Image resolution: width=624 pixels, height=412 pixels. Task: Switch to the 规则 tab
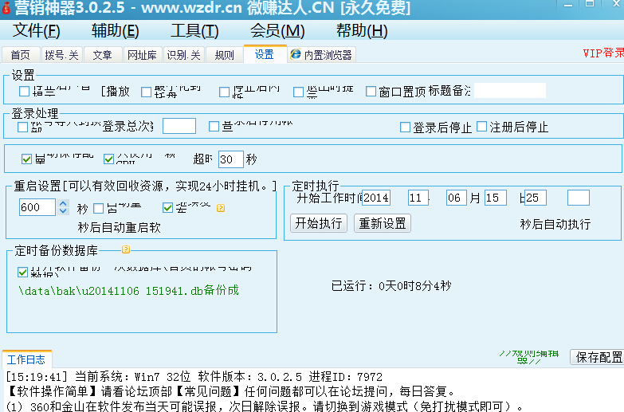[224, 55]
